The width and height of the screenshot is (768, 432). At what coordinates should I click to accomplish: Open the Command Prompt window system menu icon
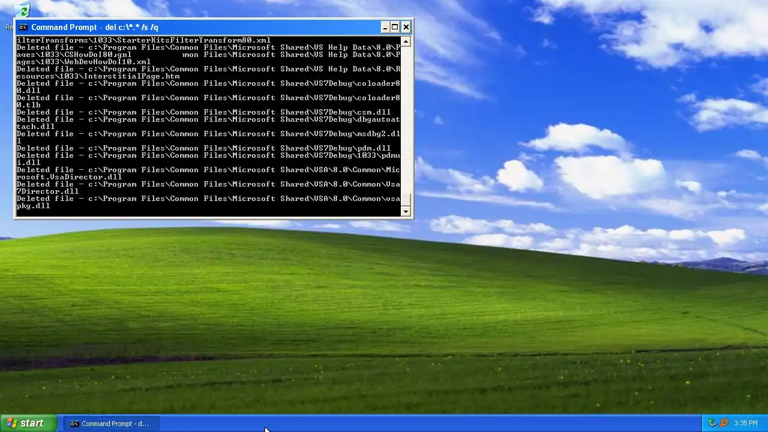[x=23, y=27]
